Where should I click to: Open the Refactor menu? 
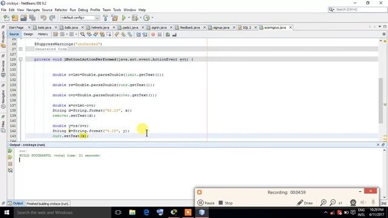click(x=61, y=10)
